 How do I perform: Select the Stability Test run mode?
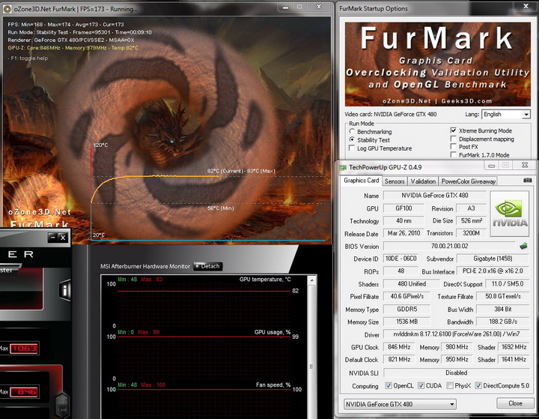(352, 139)
